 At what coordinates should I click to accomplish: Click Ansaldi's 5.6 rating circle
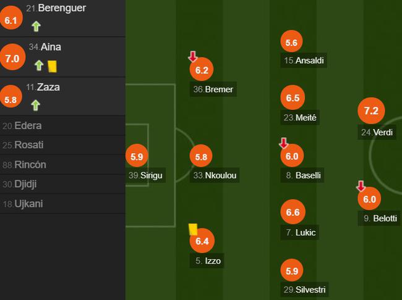coord(292,43)
